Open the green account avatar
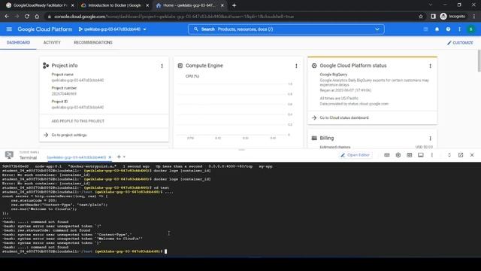This screenshot has height=271, width=481. pos(471,29)
